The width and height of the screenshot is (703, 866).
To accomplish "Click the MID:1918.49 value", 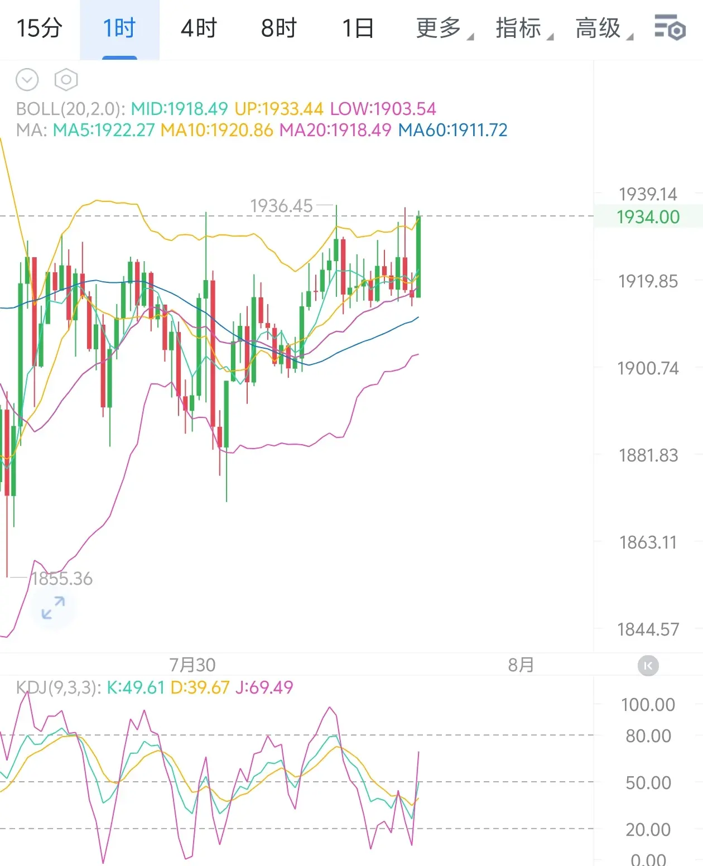I will pos(179,109).
